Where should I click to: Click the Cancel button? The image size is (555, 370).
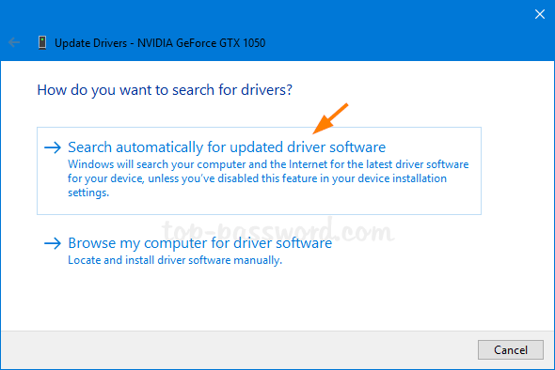coord(511,350)
